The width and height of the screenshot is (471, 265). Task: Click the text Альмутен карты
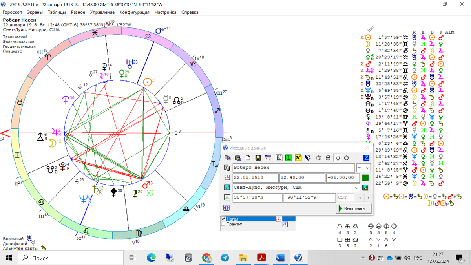click(x=20, y=248)
